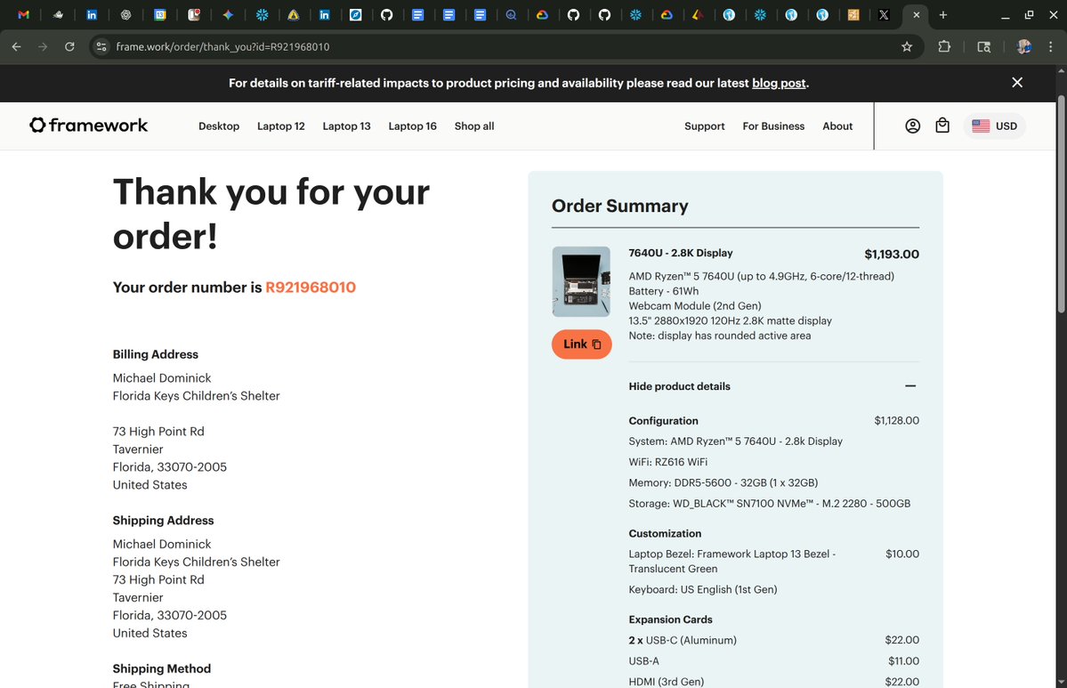Select the USB-A $11.00 price
Viewport: 1067px width, 688px height.
(903, 661)
